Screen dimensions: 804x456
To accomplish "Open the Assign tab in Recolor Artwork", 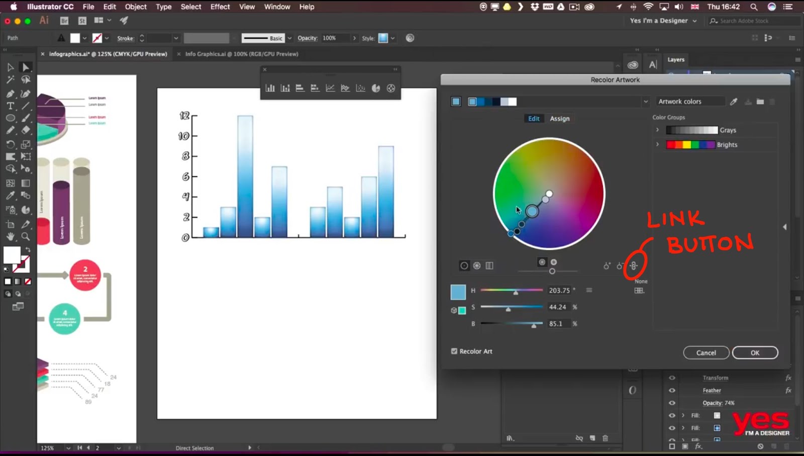I will tap(560, 118).
